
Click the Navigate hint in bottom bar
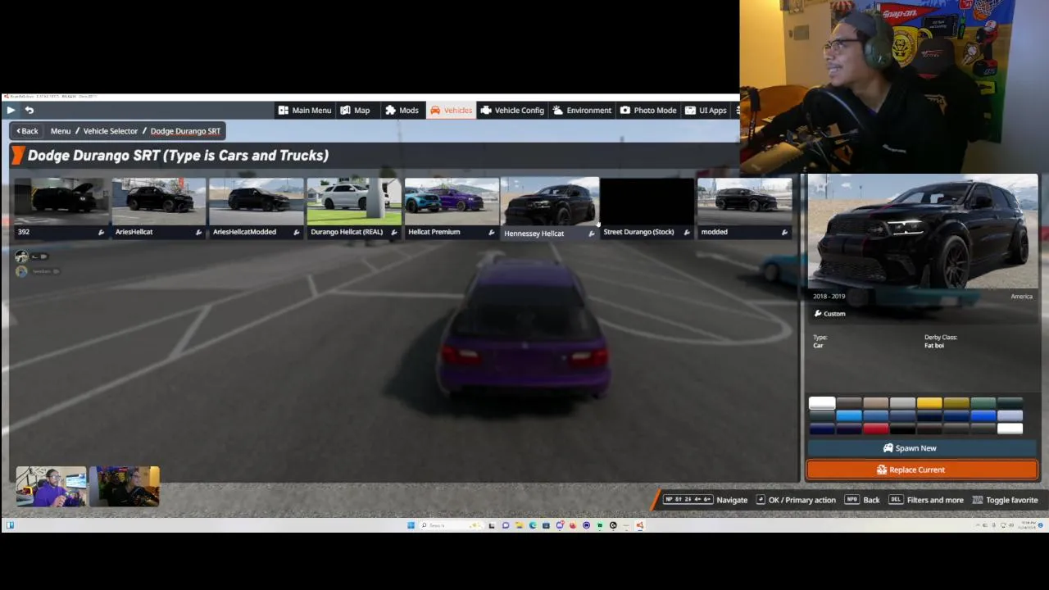click(706, 500)
